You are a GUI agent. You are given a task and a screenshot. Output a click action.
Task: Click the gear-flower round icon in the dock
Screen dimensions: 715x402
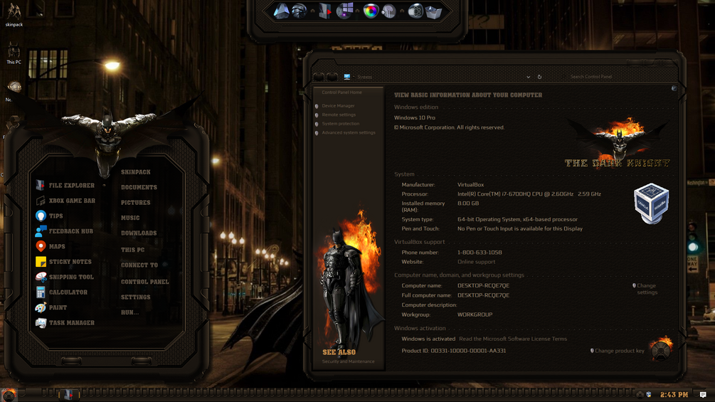click(415, 11)
